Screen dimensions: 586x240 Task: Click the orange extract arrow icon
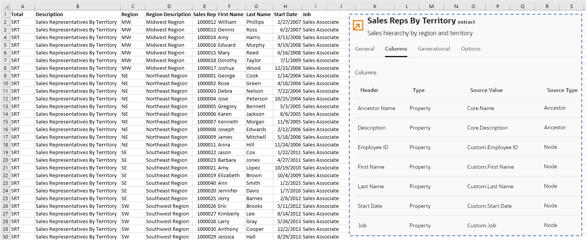[x=358, y=25]
